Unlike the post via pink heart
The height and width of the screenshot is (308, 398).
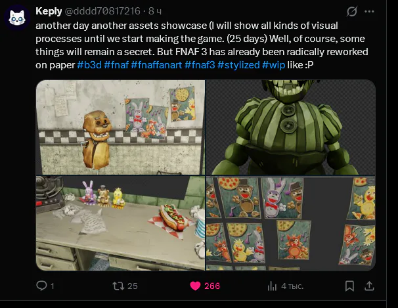tap(195, 286)
